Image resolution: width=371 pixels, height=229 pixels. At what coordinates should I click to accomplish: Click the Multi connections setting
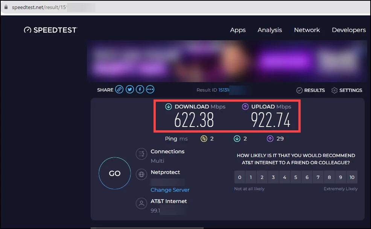click(x=157, y=161)
